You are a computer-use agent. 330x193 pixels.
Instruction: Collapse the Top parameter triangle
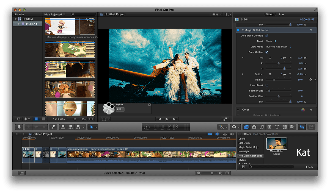(x=243, y=58)
